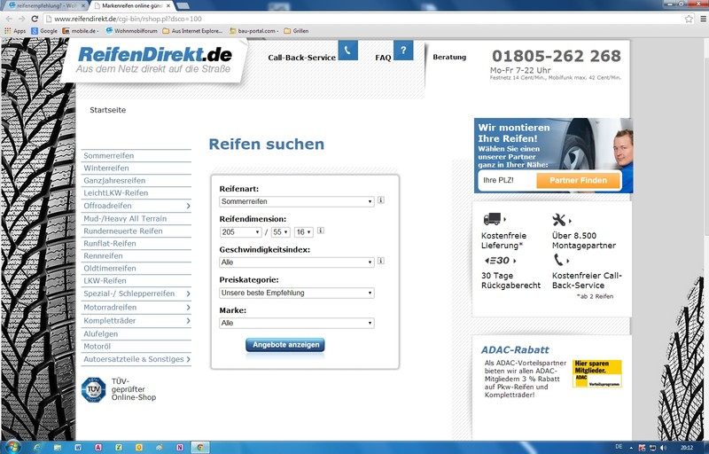The image size is (709, 454).
Task: Click the Call-Back-Service phone icon
Action: click(347, 51)
